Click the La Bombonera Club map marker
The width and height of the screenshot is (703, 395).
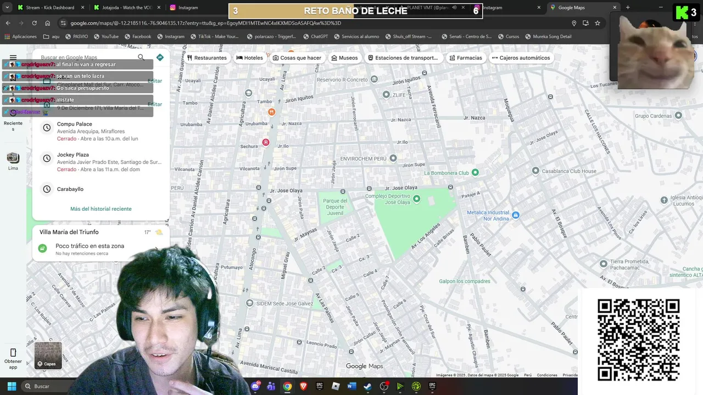475,172
